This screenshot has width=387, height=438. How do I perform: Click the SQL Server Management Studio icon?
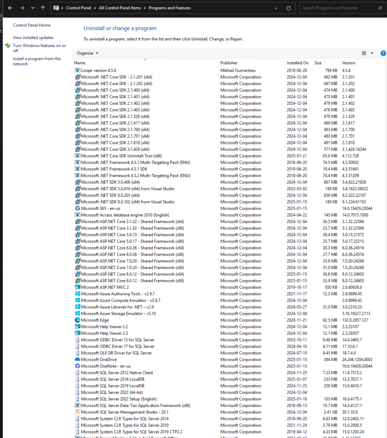[77, 412]
